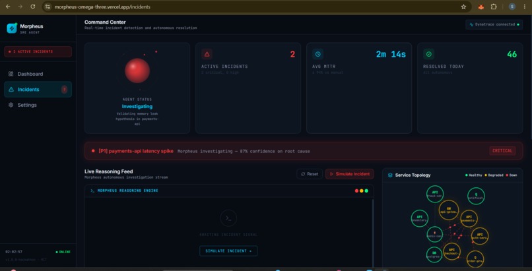This screenshot has height=271, width=532.
Task: Click the Live Reasoning Feed heading
Action: [x=108, y=171]
